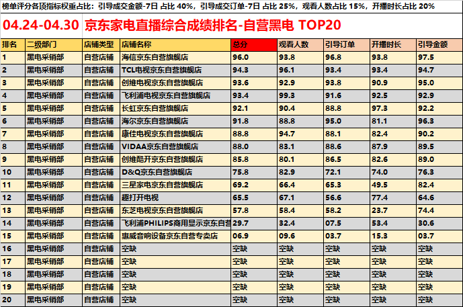Click broadcast duration 49.5 for 三星

(393, 185)
